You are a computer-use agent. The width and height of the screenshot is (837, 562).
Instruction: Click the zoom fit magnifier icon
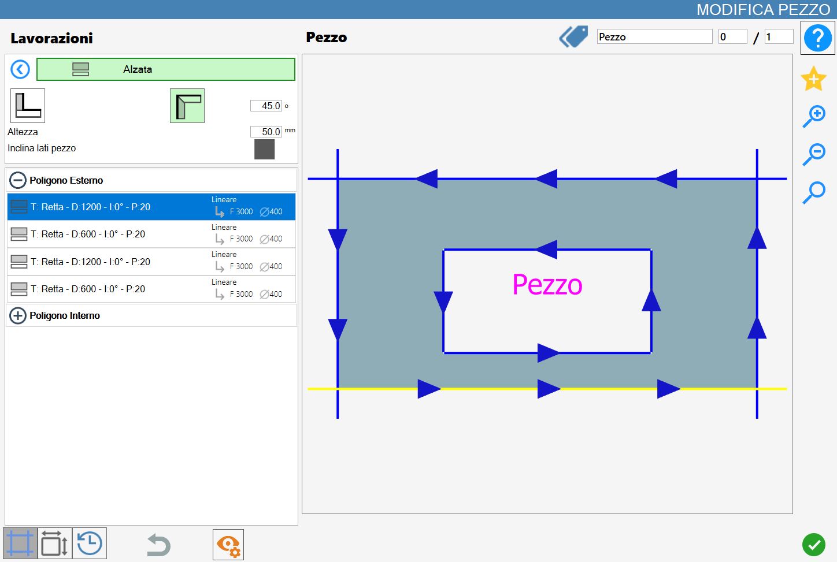[814, 192]
